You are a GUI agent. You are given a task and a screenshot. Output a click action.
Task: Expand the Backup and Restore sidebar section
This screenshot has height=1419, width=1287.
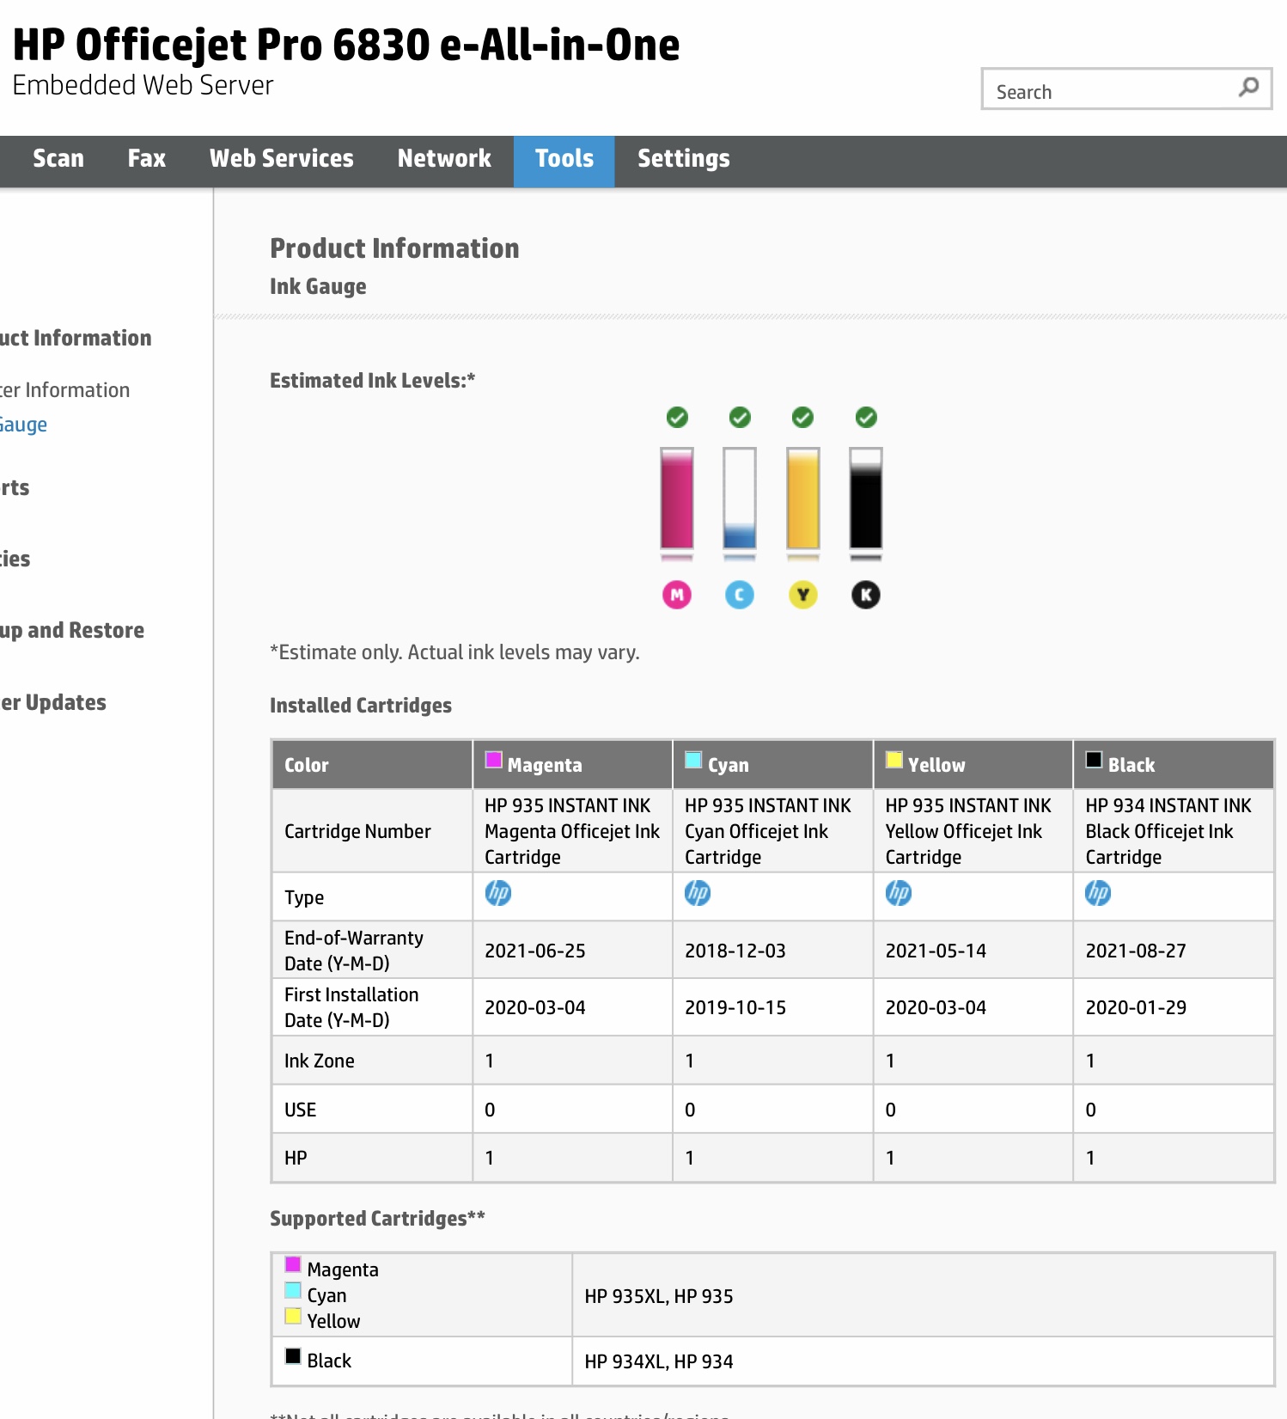(72, 631)
